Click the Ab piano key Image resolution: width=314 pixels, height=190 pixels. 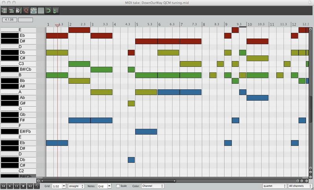18,98
